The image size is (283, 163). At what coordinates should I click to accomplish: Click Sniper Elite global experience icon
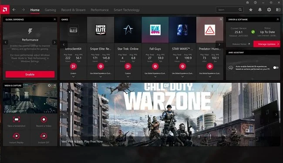coord(101,66)
